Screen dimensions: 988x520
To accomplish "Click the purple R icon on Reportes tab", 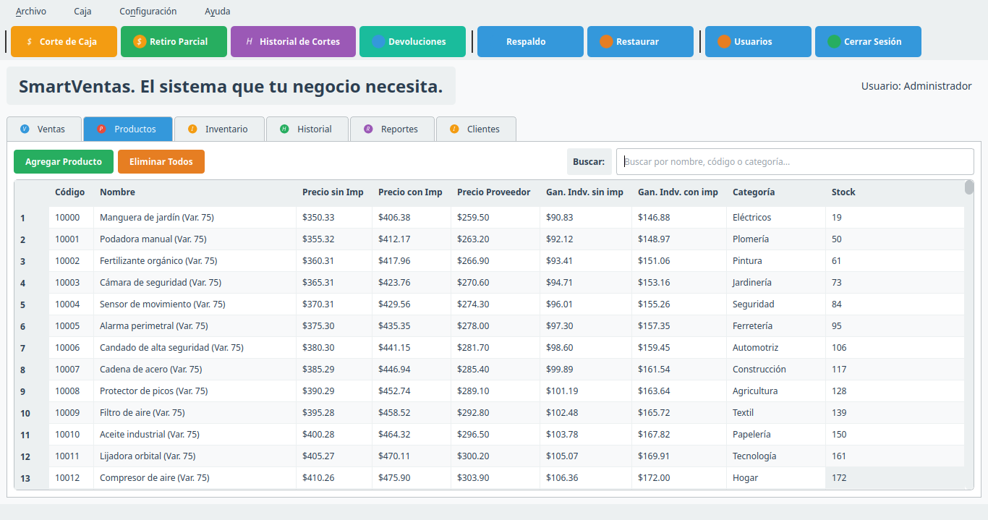I will [368, 129].
